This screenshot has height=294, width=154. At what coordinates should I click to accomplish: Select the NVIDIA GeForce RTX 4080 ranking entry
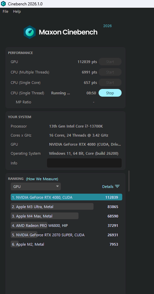66,197
